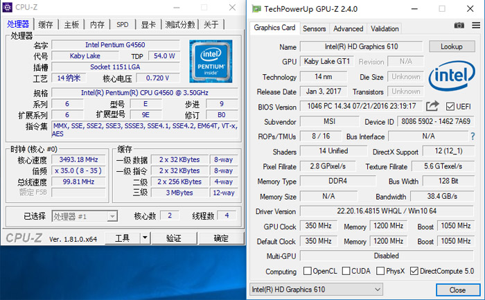Switch to the 显卡 tab
The width and height of the screenshot is (485, 300).
(148, 24)
